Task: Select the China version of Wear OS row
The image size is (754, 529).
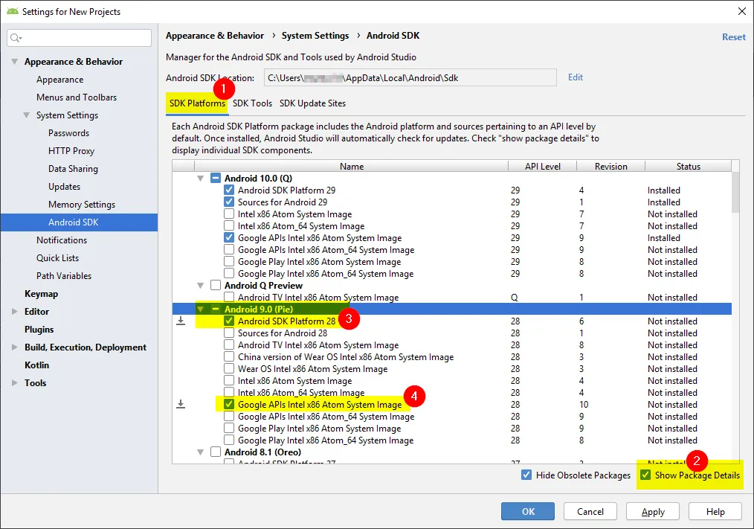Action: (x=452, y=356)
